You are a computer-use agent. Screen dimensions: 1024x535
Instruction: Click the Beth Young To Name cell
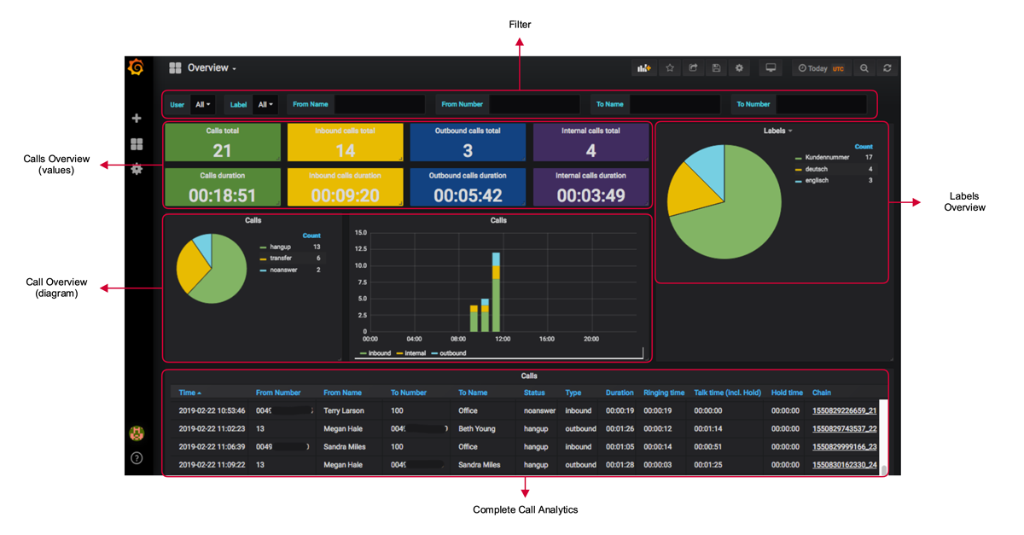(x=477, y=428)
